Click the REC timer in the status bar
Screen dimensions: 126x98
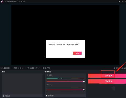18,68
